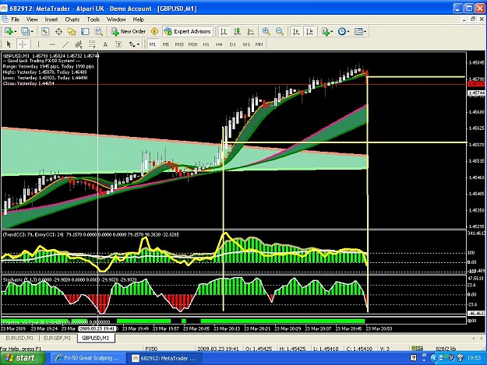Viewport: 487px width, 365px height.
Task: Toggle the Expert Advisors button
Action: 187,31
